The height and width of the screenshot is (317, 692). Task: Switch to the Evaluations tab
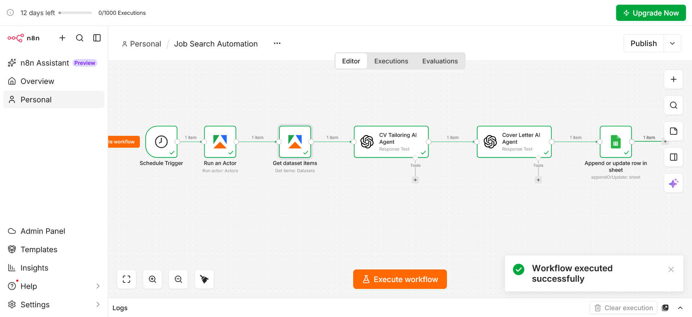coord(440,61)
